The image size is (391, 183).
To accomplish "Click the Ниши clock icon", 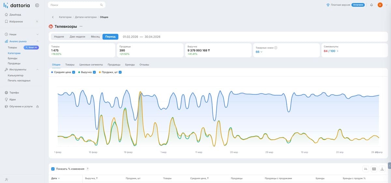I will pos(7,34).
